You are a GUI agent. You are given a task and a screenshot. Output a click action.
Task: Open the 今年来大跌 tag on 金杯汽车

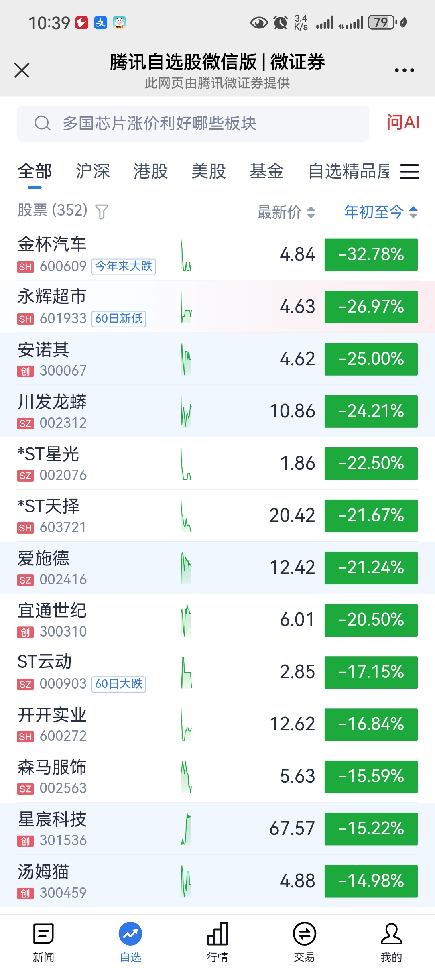pyautogui.click(x=124, y=266)
